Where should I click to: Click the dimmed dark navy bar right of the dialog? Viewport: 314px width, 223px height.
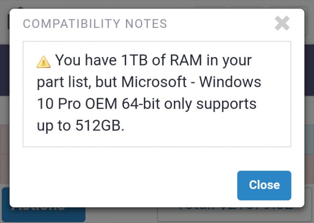coord(309,70)
